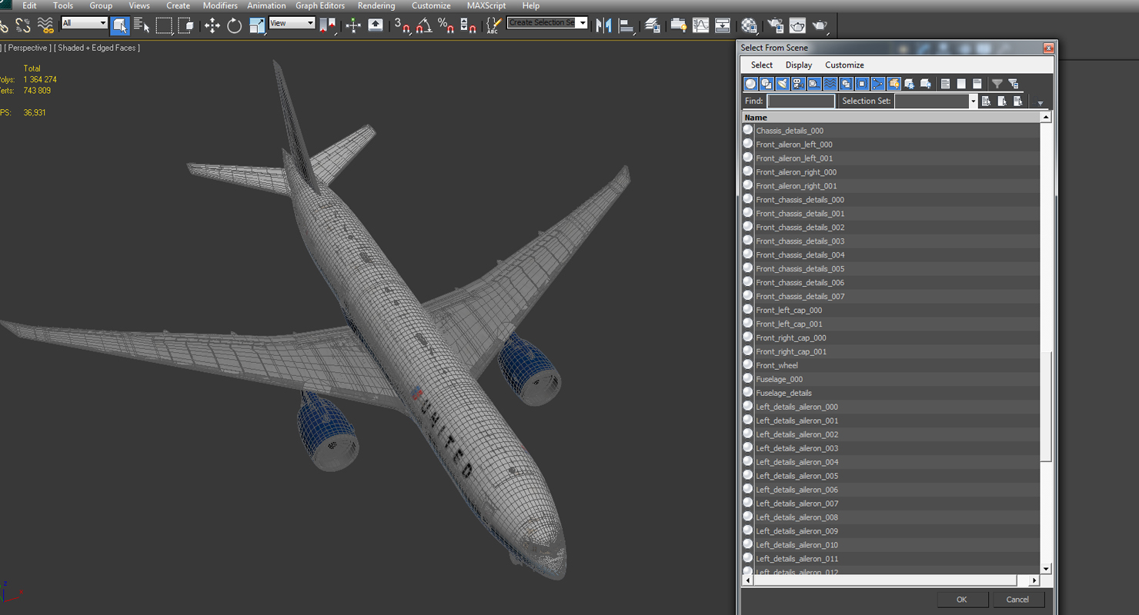Open Rendered Frame Window
Image resolution: width=1139 pixels, height=615 pixels.
[797, 25]
